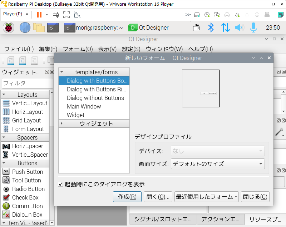Click the widget box フィルタ field
Image resolution: width=286 pixels, height=227 pixels.
28,83
